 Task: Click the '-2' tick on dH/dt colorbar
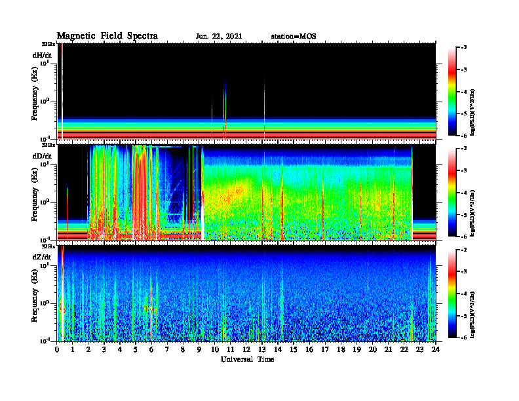[464, 48]
